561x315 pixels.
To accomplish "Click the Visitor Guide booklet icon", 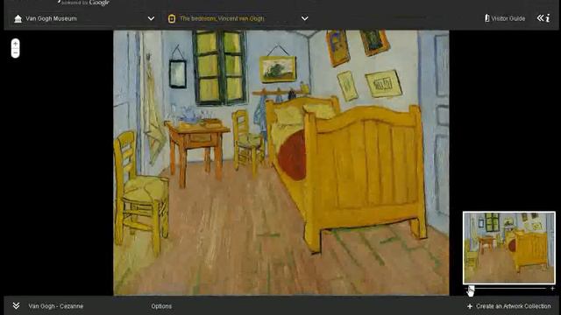I will click(487, 18).
